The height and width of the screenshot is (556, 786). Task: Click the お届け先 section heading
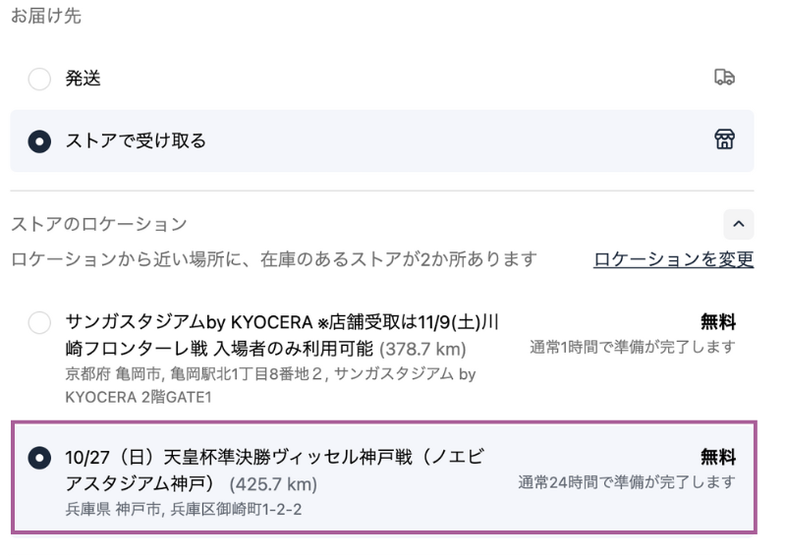tap(46, 16)
